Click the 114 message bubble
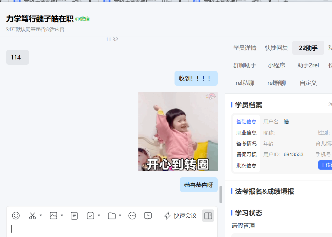Screen dimensions: 332x237 [18, 57]
